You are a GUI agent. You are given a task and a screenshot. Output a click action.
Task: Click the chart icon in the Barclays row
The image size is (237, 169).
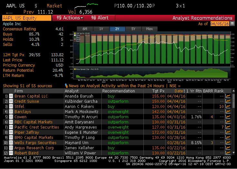[x=228, y=112]
